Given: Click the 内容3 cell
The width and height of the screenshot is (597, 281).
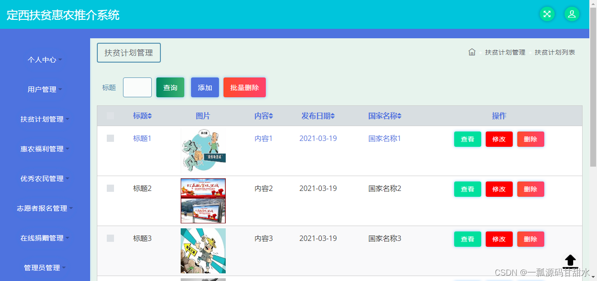Looking at the screenshot, I should (264, 238).
